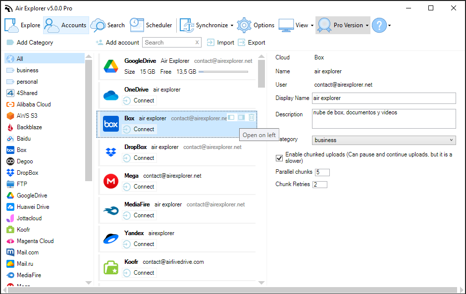Click the category list scroll up arrow

tap(89, 56)
